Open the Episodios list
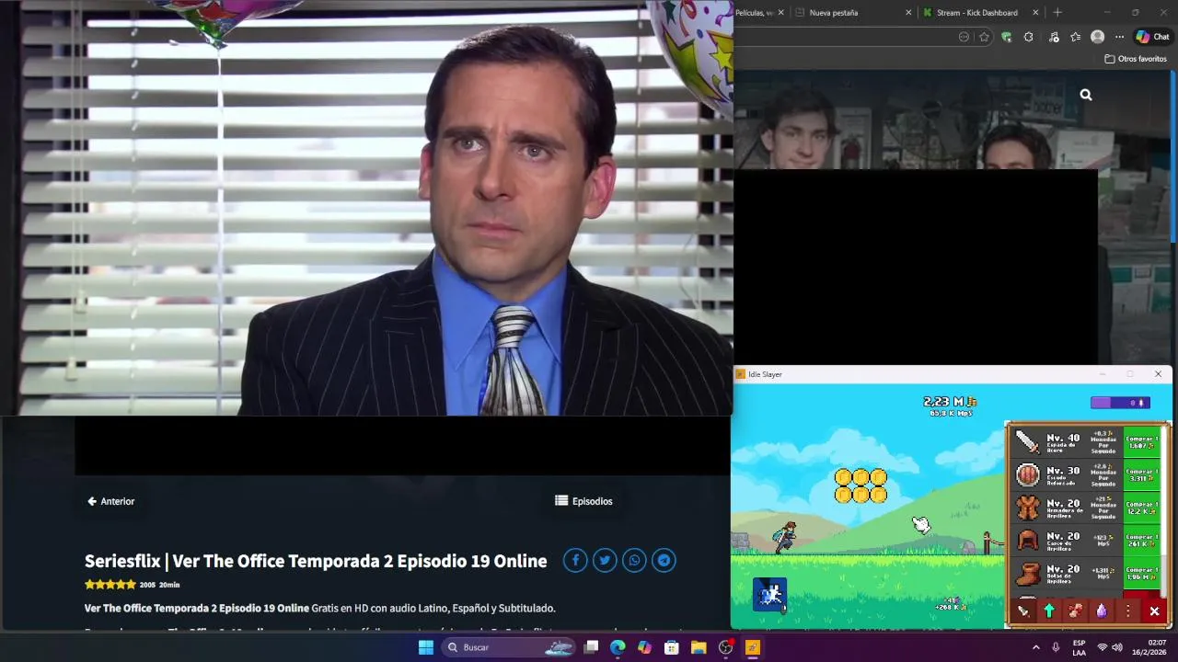Viewport: 1178px width, 662px height. 583,501
